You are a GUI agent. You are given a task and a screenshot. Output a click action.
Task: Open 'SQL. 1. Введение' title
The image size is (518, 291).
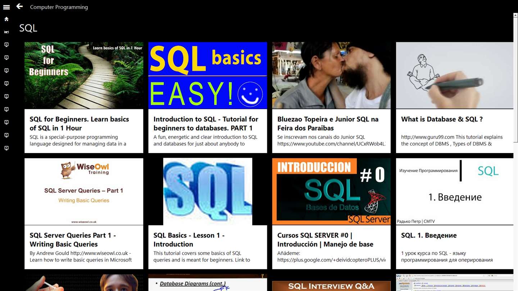click(429, 235)
